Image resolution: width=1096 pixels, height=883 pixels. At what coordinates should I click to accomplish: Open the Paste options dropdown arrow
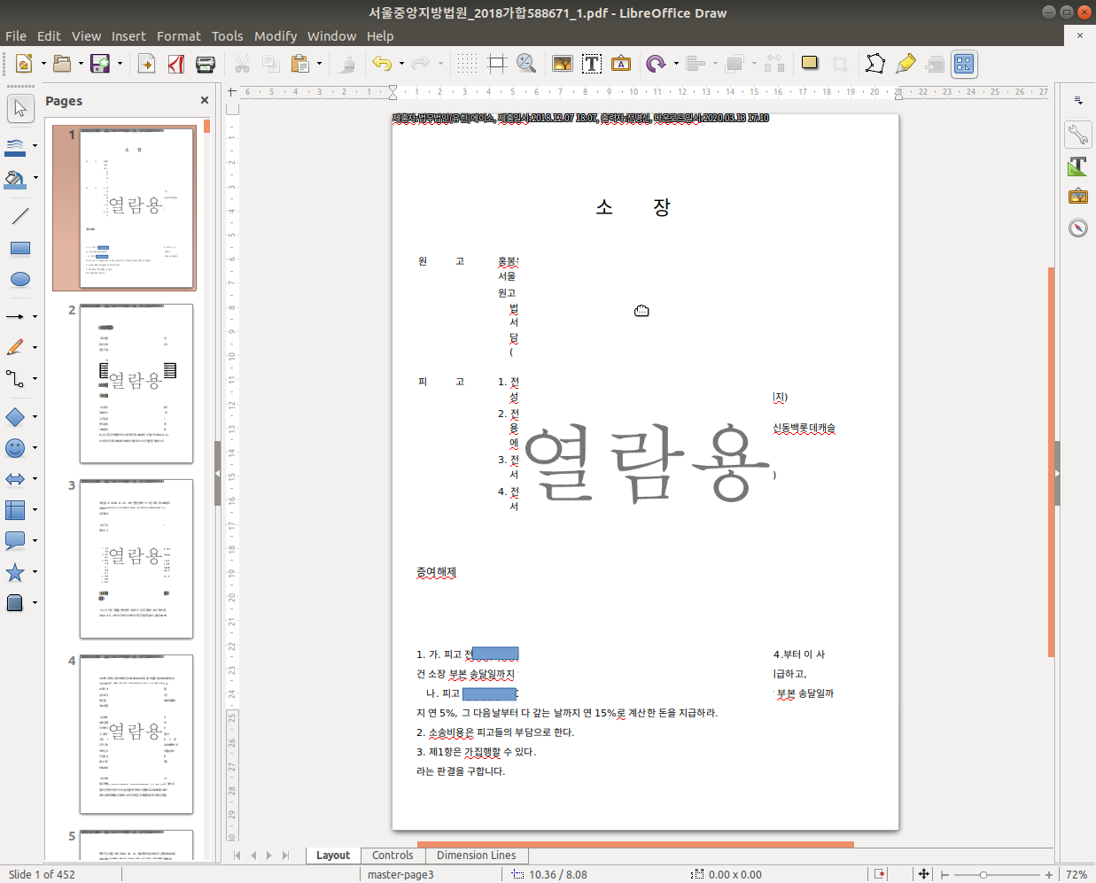(x=319, y=64)
